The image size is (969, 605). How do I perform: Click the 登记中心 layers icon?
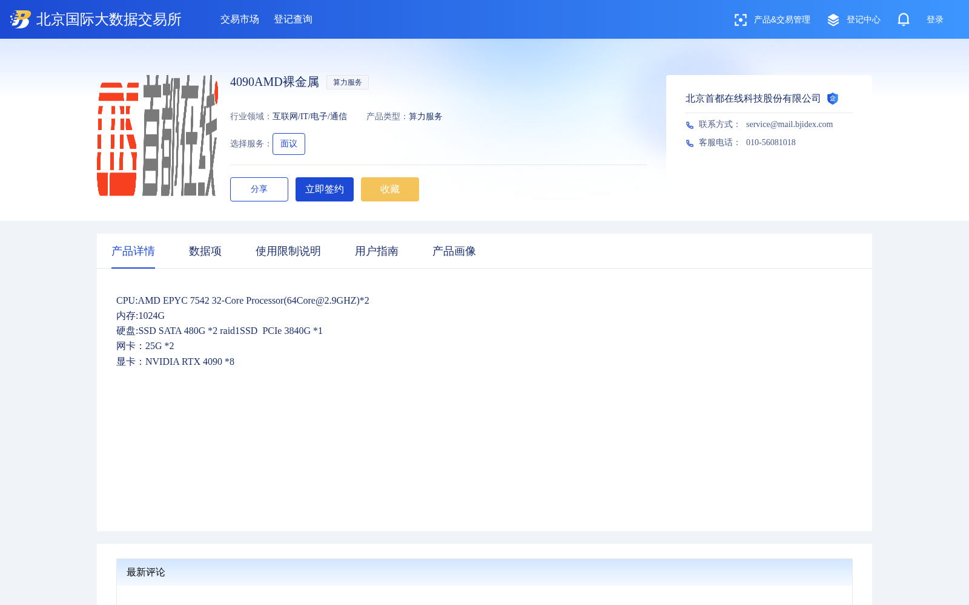point(833,20)
